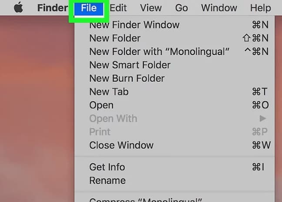Open the View menu
Viewport: 282px width, 202px height.
tap(150, 8)
